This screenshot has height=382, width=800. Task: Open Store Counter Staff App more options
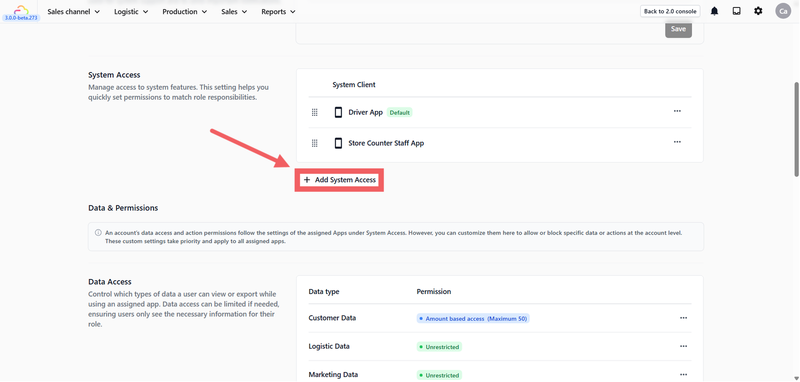(x=677, y=142)
